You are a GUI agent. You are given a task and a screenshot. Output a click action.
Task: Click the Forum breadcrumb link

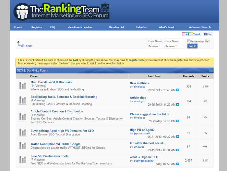pos(29,46)
